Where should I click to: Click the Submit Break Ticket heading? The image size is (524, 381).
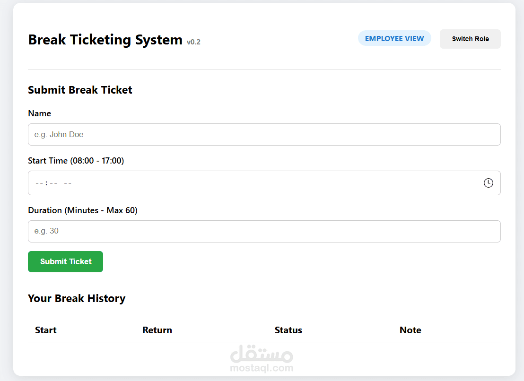[79, 90]
